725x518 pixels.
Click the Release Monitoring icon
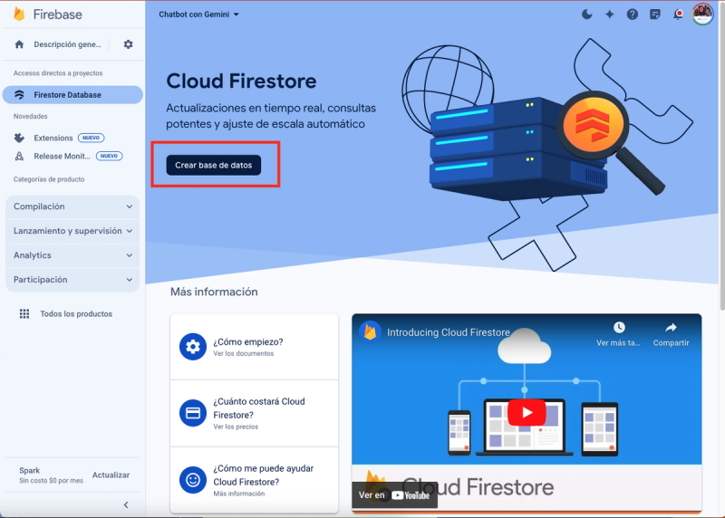coord(19,156)
